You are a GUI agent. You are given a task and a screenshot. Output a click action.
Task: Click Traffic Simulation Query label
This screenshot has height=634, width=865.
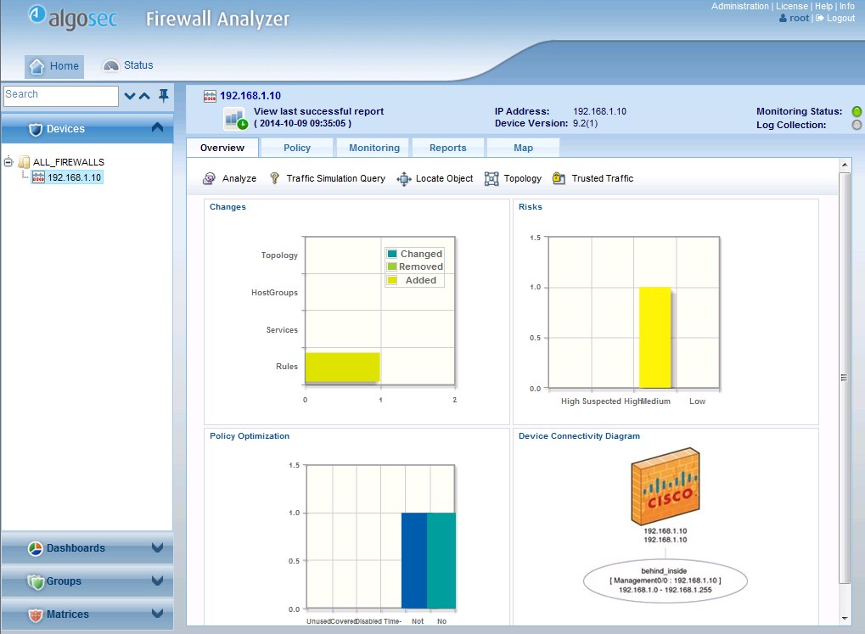click(x=336, y=178)
